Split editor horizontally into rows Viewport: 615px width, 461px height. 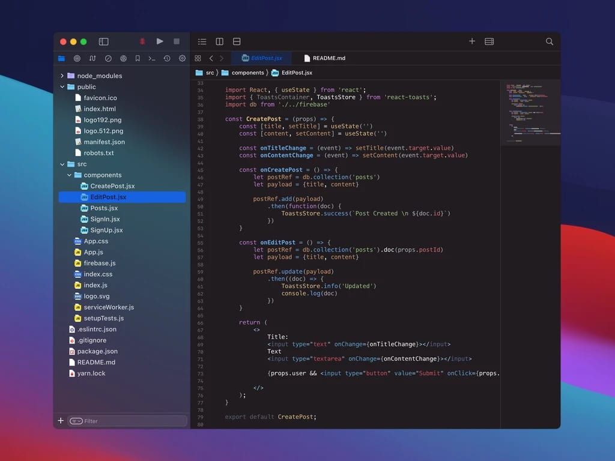tap(237, 41)
